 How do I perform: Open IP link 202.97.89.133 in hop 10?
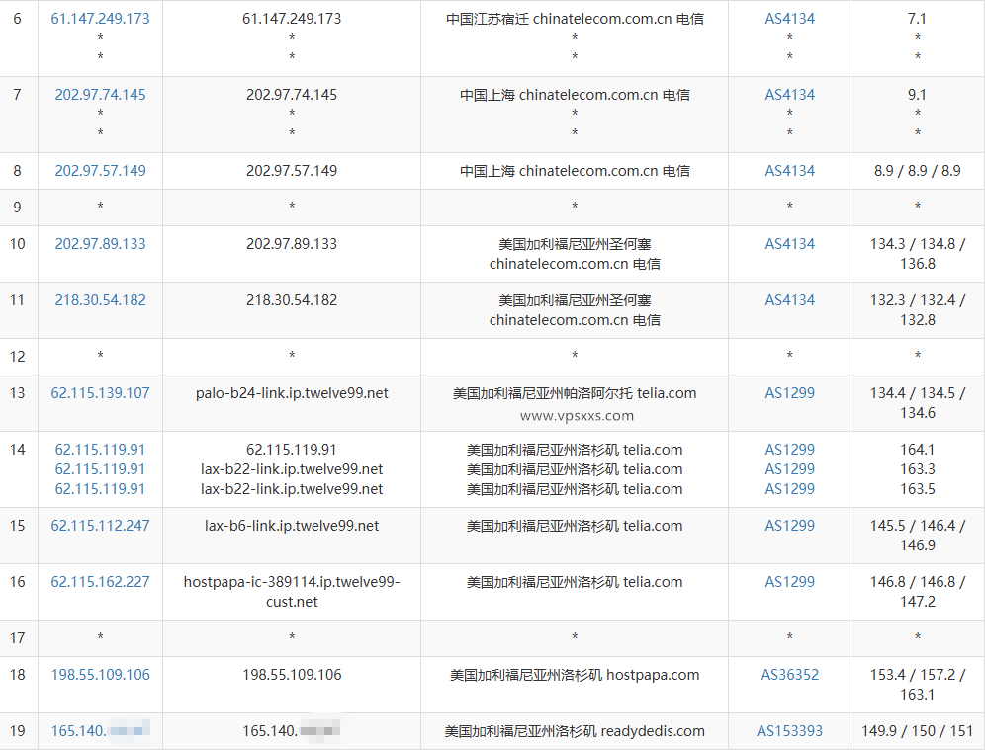(x=101, y=243)
